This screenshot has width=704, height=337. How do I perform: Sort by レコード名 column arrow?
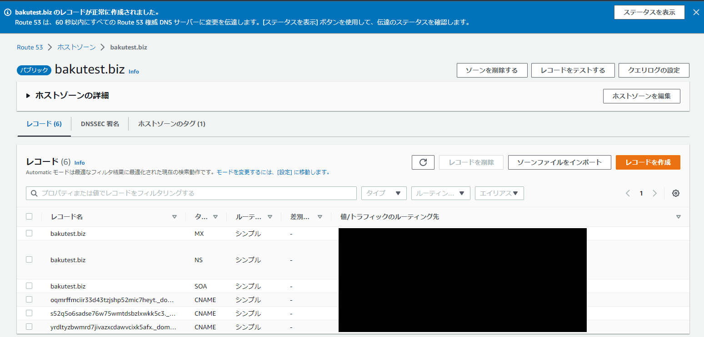point(175,217)
